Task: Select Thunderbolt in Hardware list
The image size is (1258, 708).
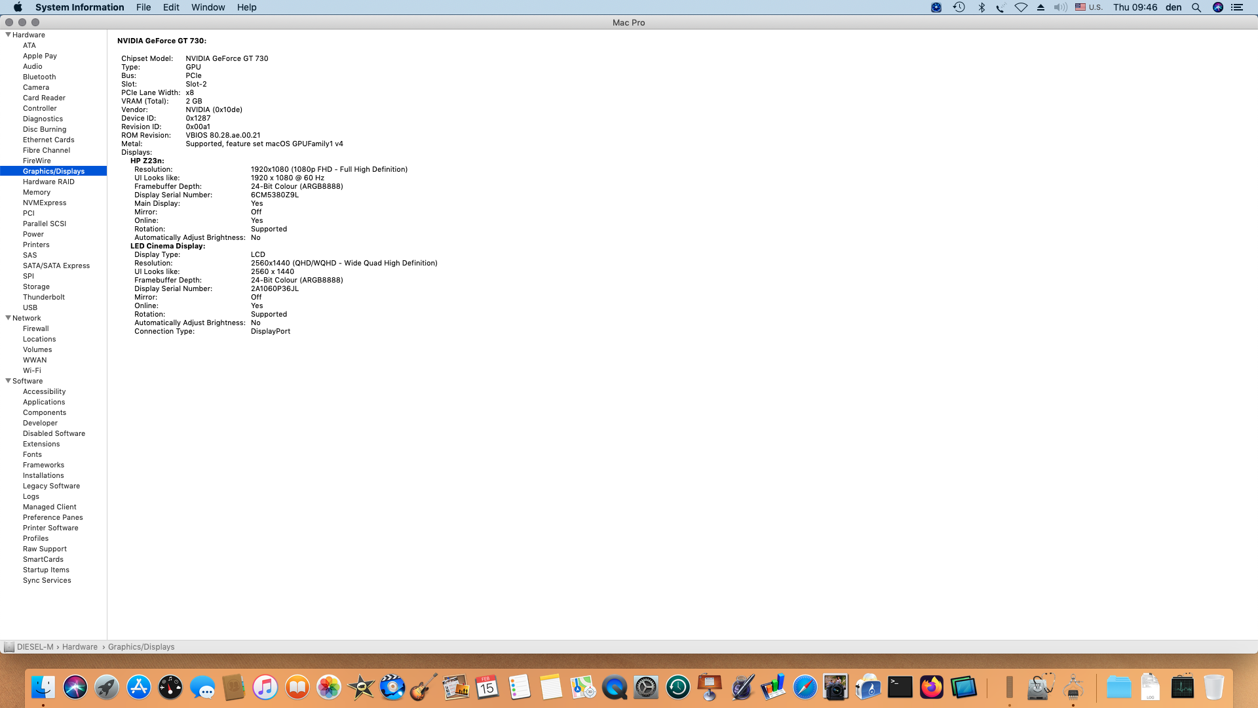Action: [x=44, y=297]
